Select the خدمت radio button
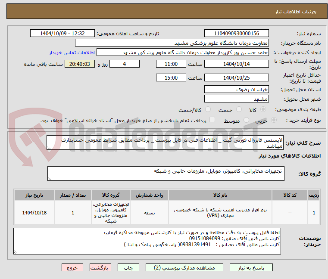The height and width of the screenshot is (279, 328). point(239,109)
